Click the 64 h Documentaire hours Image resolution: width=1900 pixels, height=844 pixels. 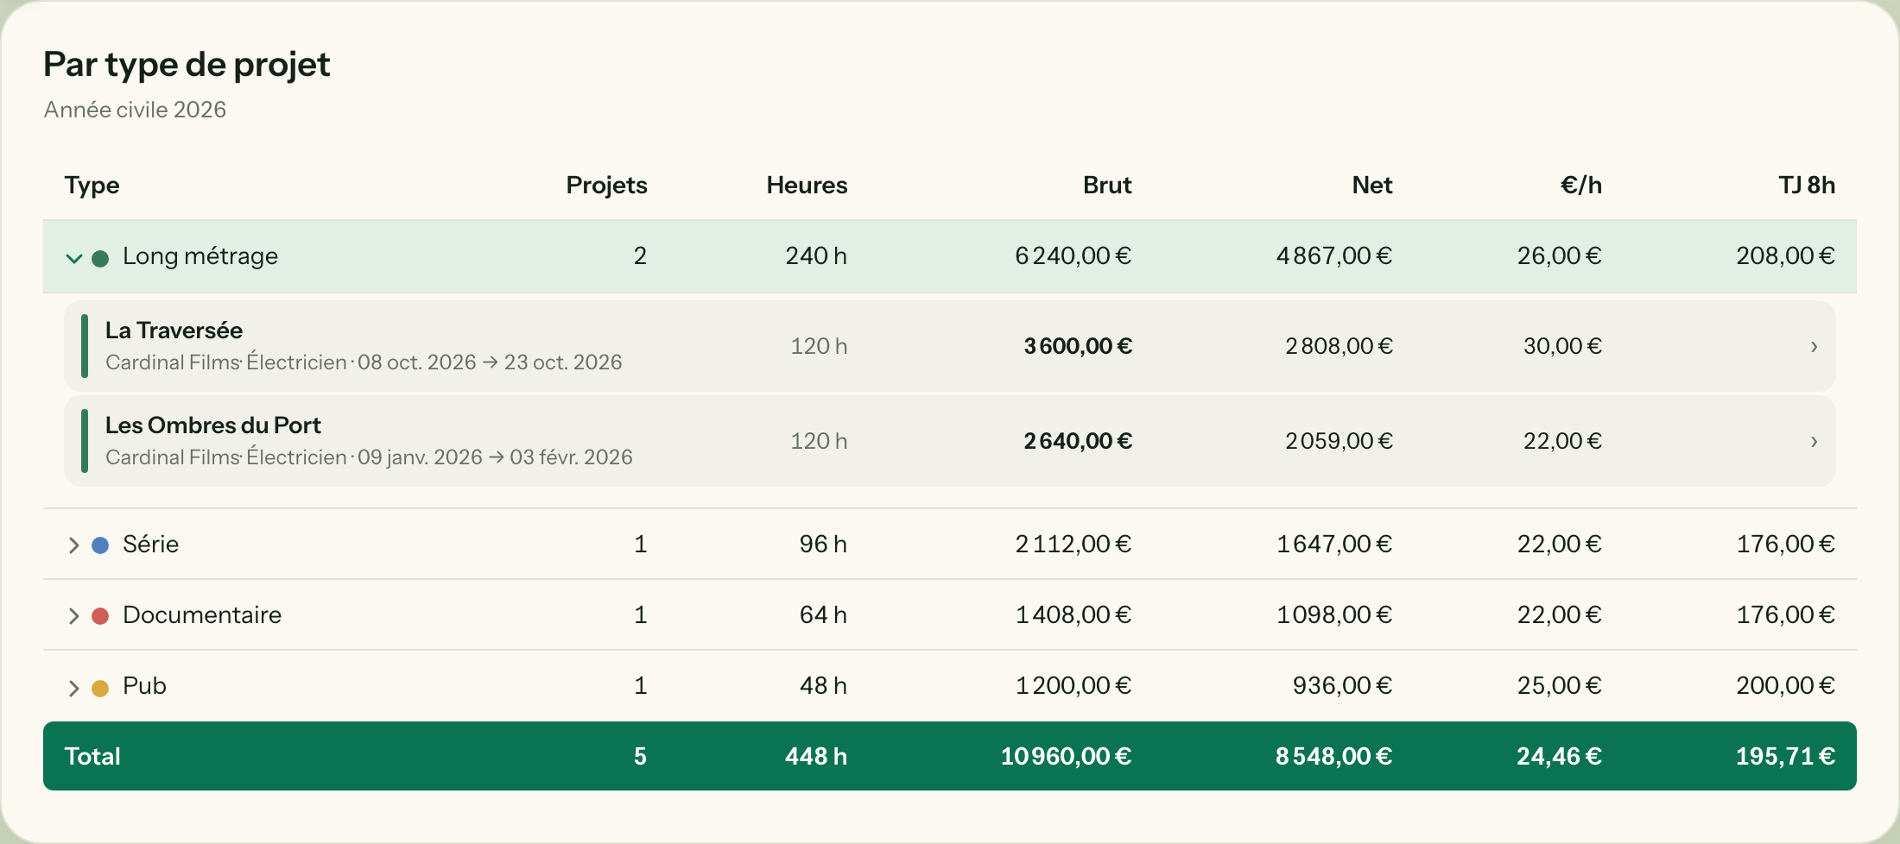coord(823,614)
